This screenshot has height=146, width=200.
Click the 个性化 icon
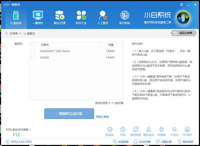(x=174, y=130)
